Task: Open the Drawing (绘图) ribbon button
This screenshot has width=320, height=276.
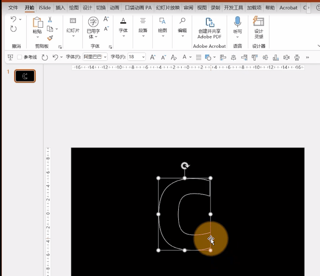Action: [163, 27]
